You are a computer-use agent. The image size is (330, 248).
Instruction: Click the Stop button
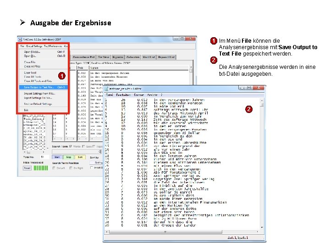click(69, 157)
